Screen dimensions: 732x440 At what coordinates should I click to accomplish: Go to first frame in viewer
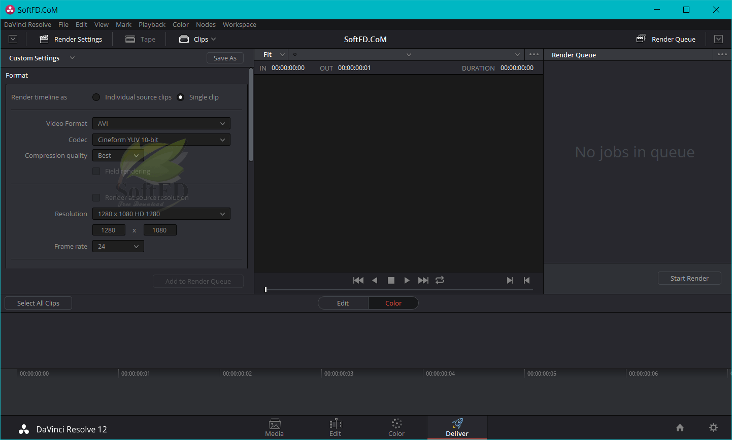click(358, 280)
